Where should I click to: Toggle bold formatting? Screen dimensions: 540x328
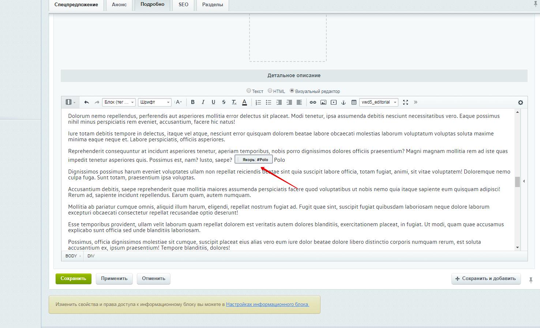pyautogui.click(x=193, y=102)
